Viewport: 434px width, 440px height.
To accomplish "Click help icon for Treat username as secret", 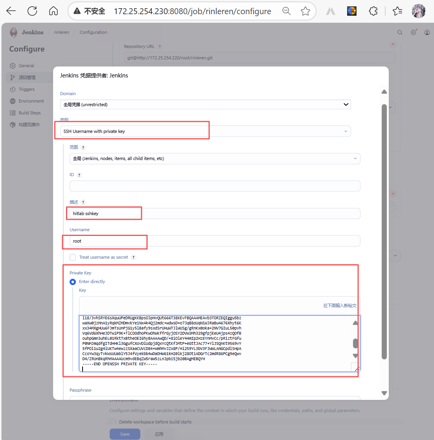I will coord(134,257).
